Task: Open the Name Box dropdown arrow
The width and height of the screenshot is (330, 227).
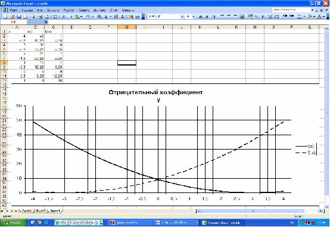Action: [x=29, y=22]
